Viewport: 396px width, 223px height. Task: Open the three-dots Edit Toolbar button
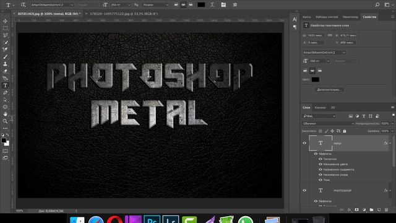pos(6,128)
